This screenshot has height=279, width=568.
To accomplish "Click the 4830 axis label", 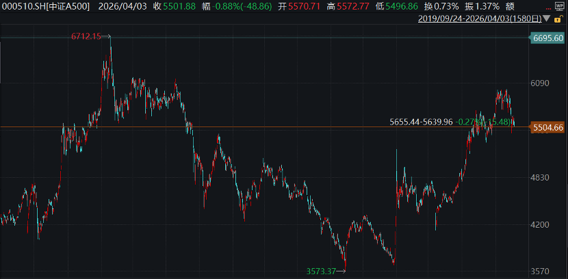I will 541,178.
